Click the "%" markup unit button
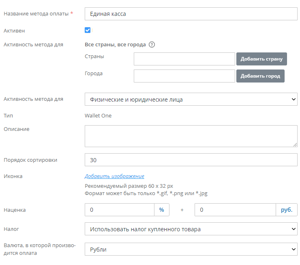The height and width of the screenshot is (265, 300). (x=161, y=210)
